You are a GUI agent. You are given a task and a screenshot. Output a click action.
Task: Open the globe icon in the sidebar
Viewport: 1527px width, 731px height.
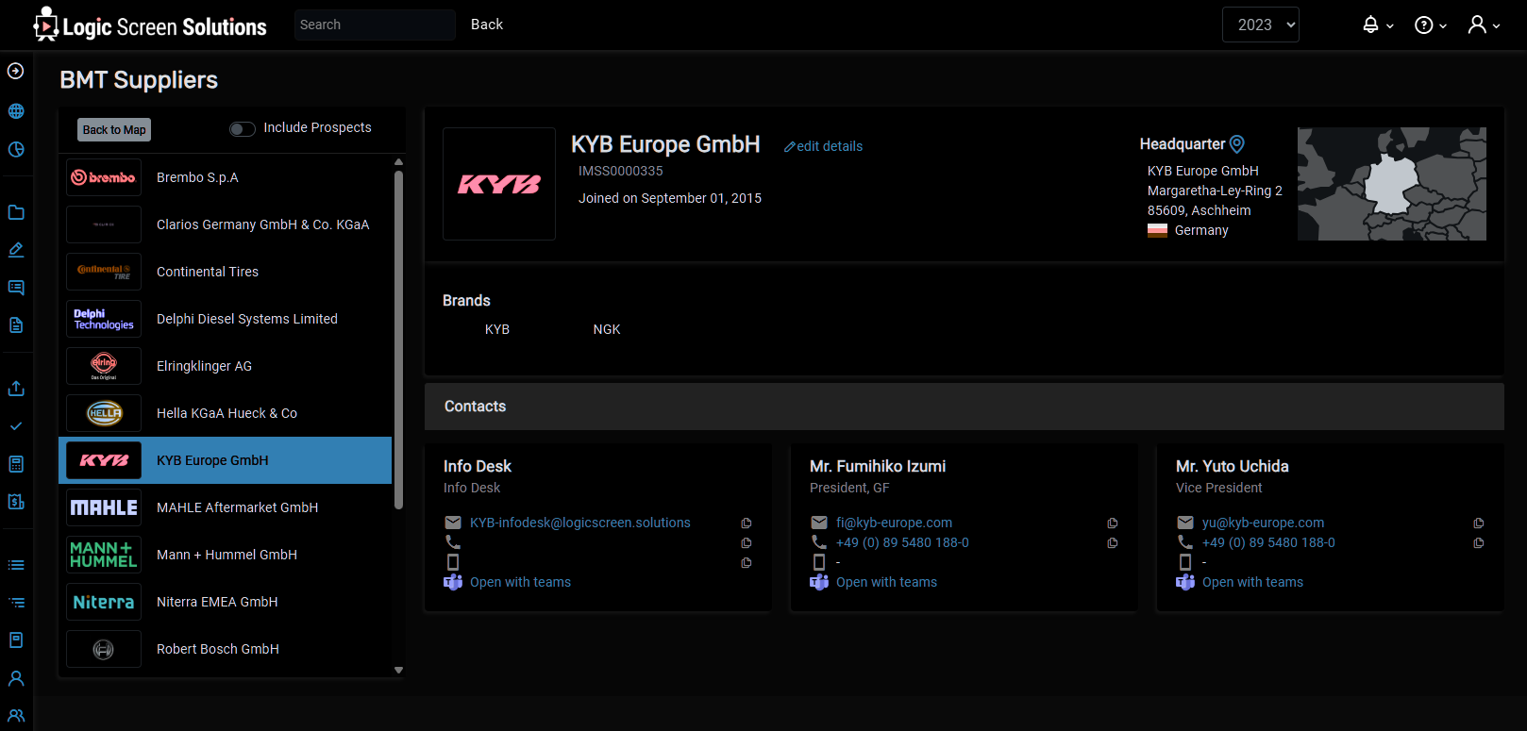(16, 110)
